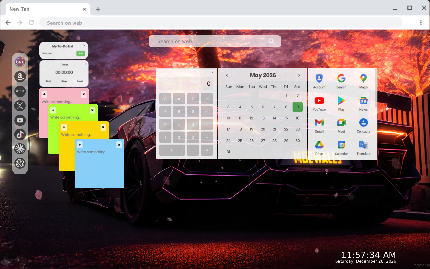The image size is (430, 269).
Task: Click the page Search on web magnifier icon
Action: click(271, 41)
